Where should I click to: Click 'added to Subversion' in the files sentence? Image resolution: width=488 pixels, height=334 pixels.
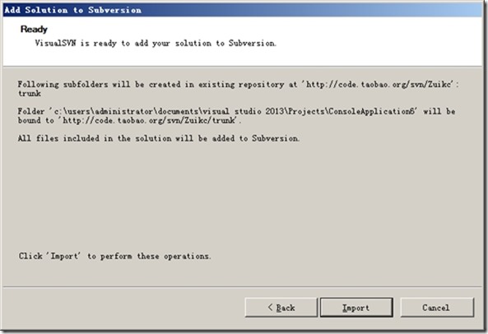(x=255, y=138)
